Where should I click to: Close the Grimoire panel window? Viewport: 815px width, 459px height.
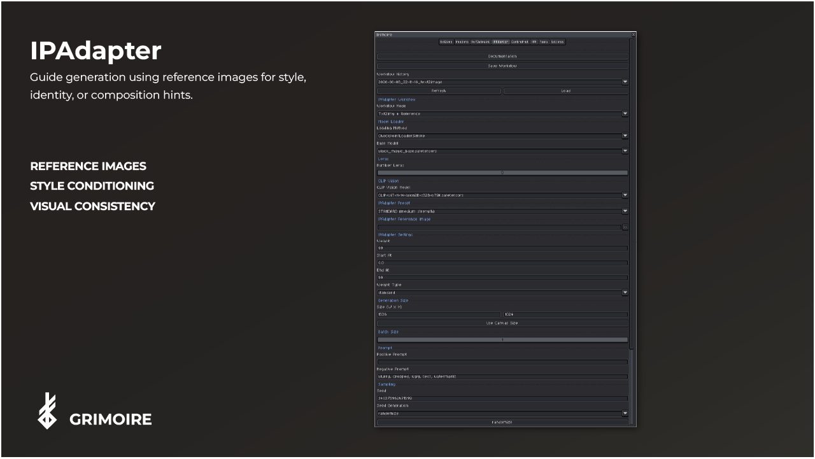point(633,34)
